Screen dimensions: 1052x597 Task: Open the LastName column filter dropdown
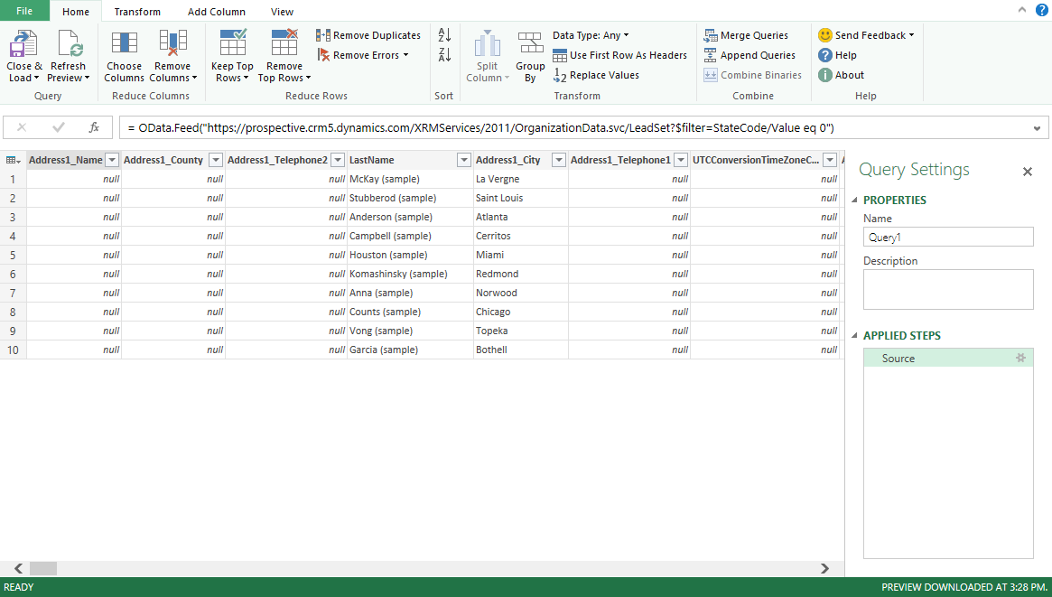click(x=463, y=160)
